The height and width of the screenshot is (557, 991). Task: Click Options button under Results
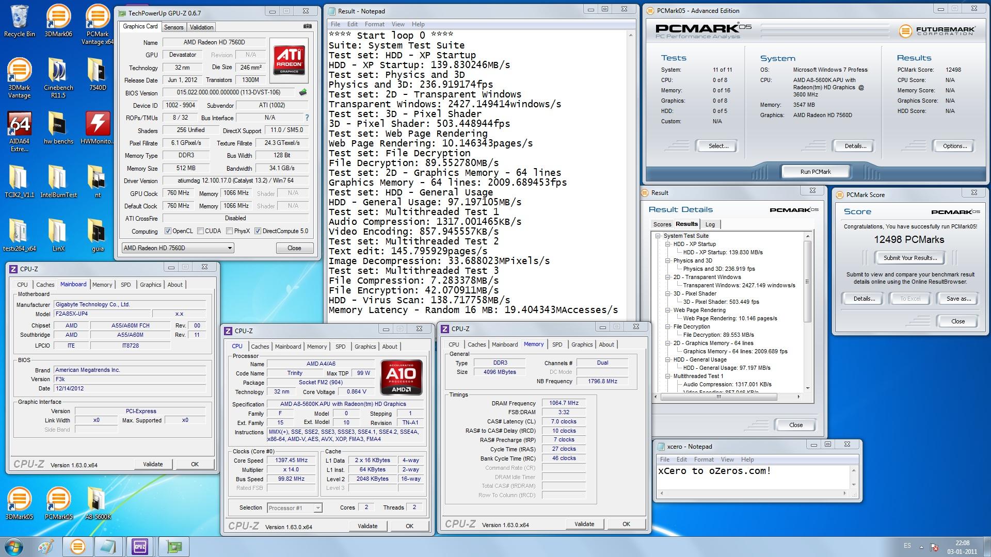[954, 146]
